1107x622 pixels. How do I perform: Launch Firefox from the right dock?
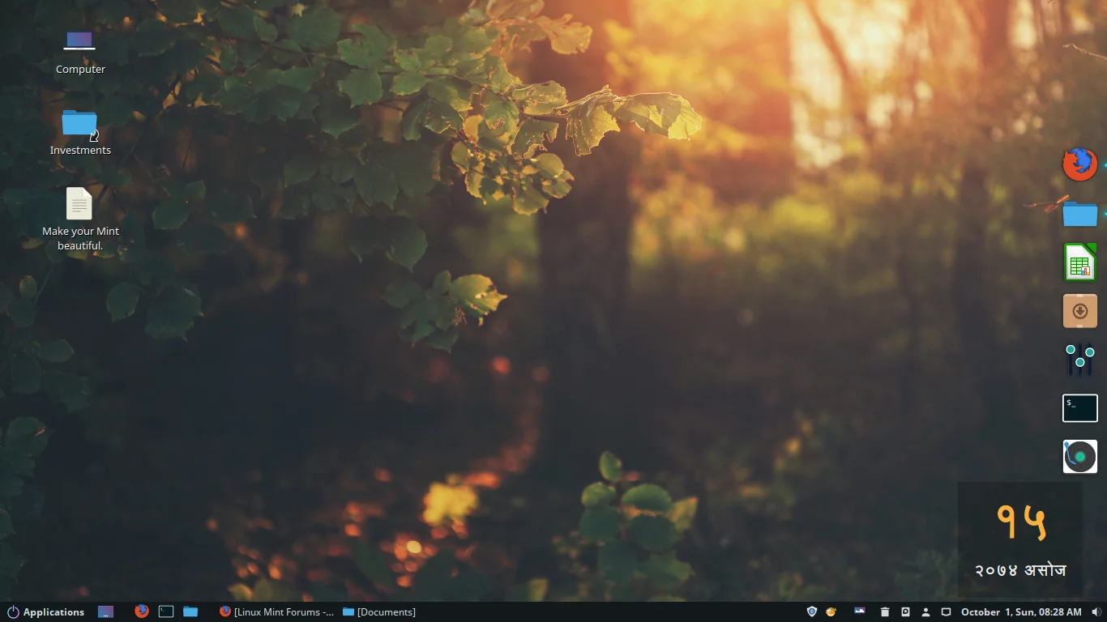(1079, 164)
